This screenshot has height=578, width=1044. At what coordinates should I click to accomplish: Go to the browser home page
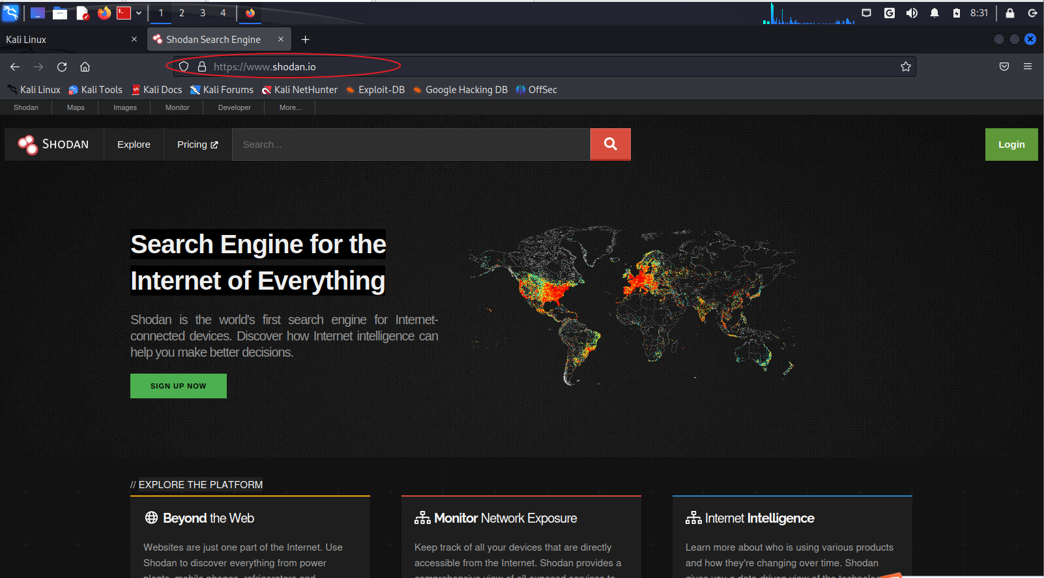[85, 66]
